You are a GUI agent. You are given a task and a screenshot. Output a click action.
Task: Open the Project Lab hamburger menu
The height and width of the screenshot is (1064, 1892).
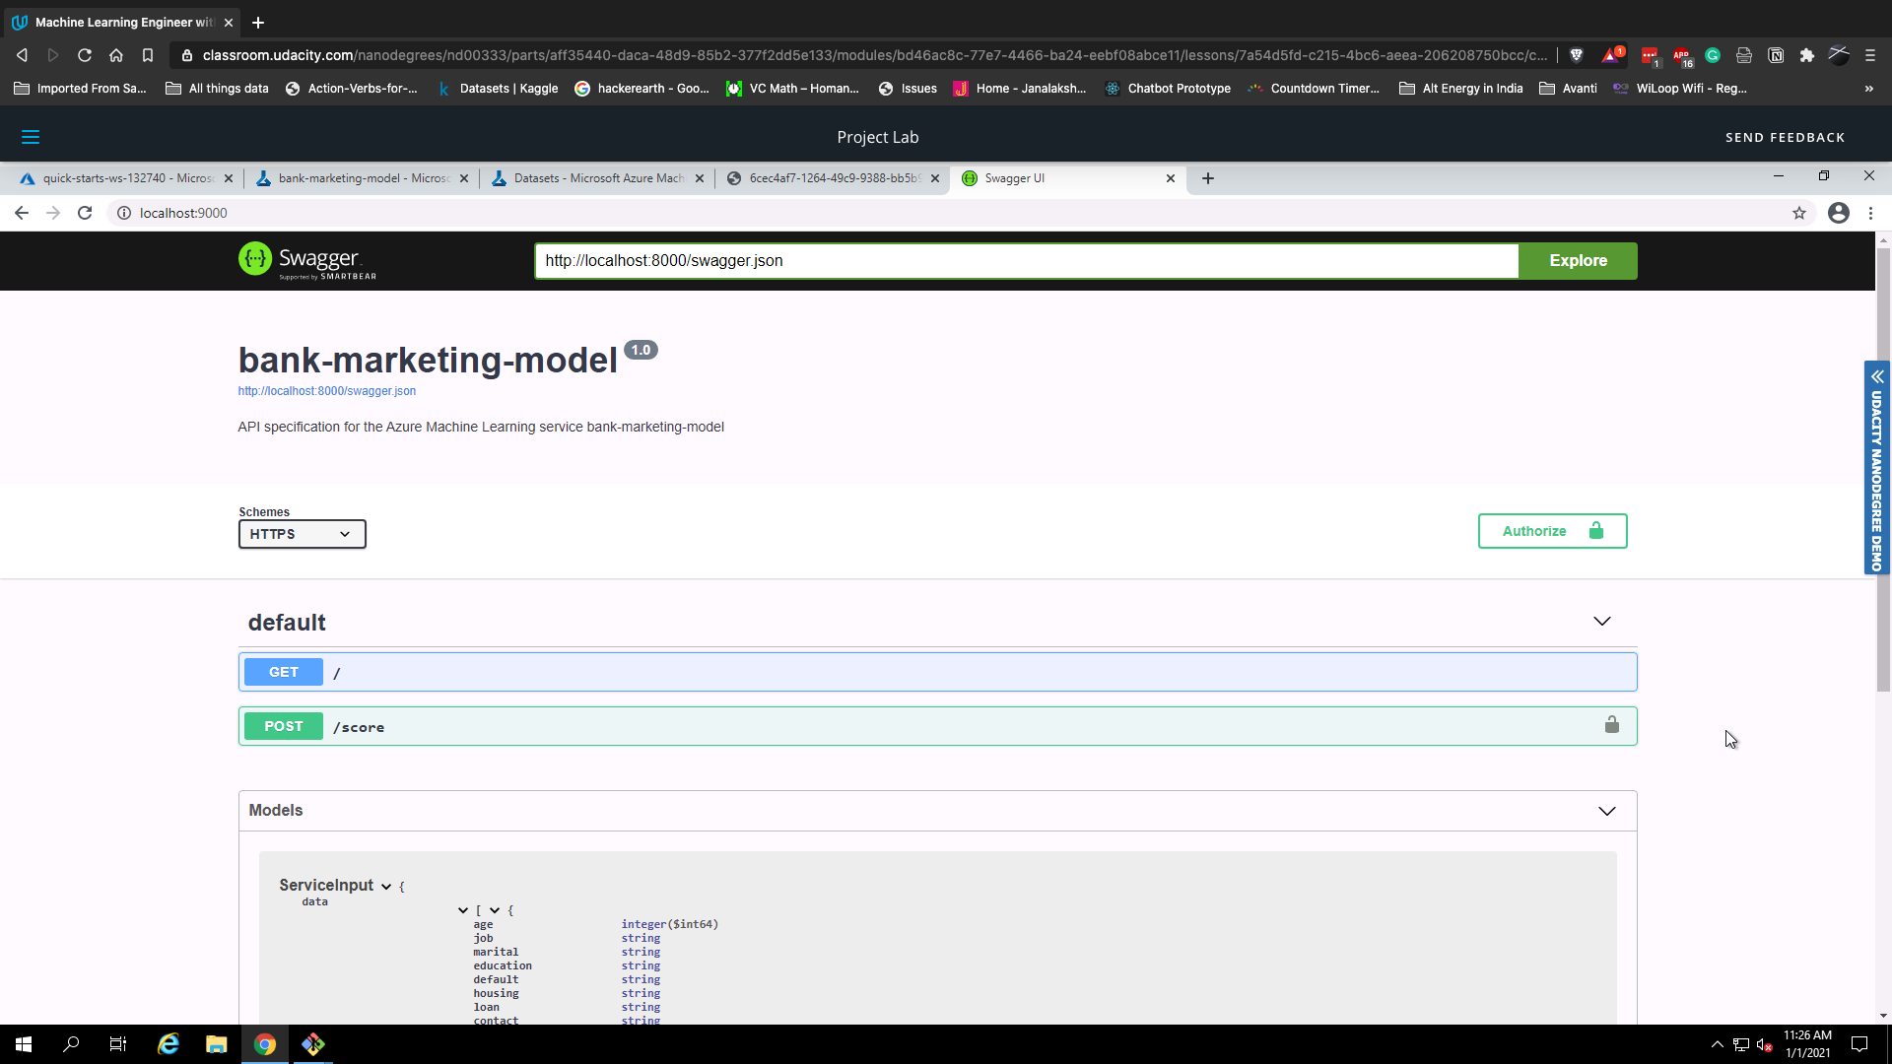pos(31,137)
